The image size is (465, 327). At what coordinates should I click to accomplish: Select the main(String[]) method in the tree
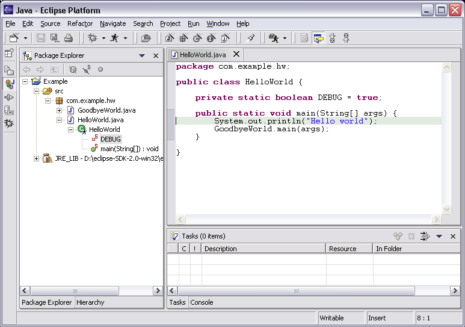coord(129,149)
